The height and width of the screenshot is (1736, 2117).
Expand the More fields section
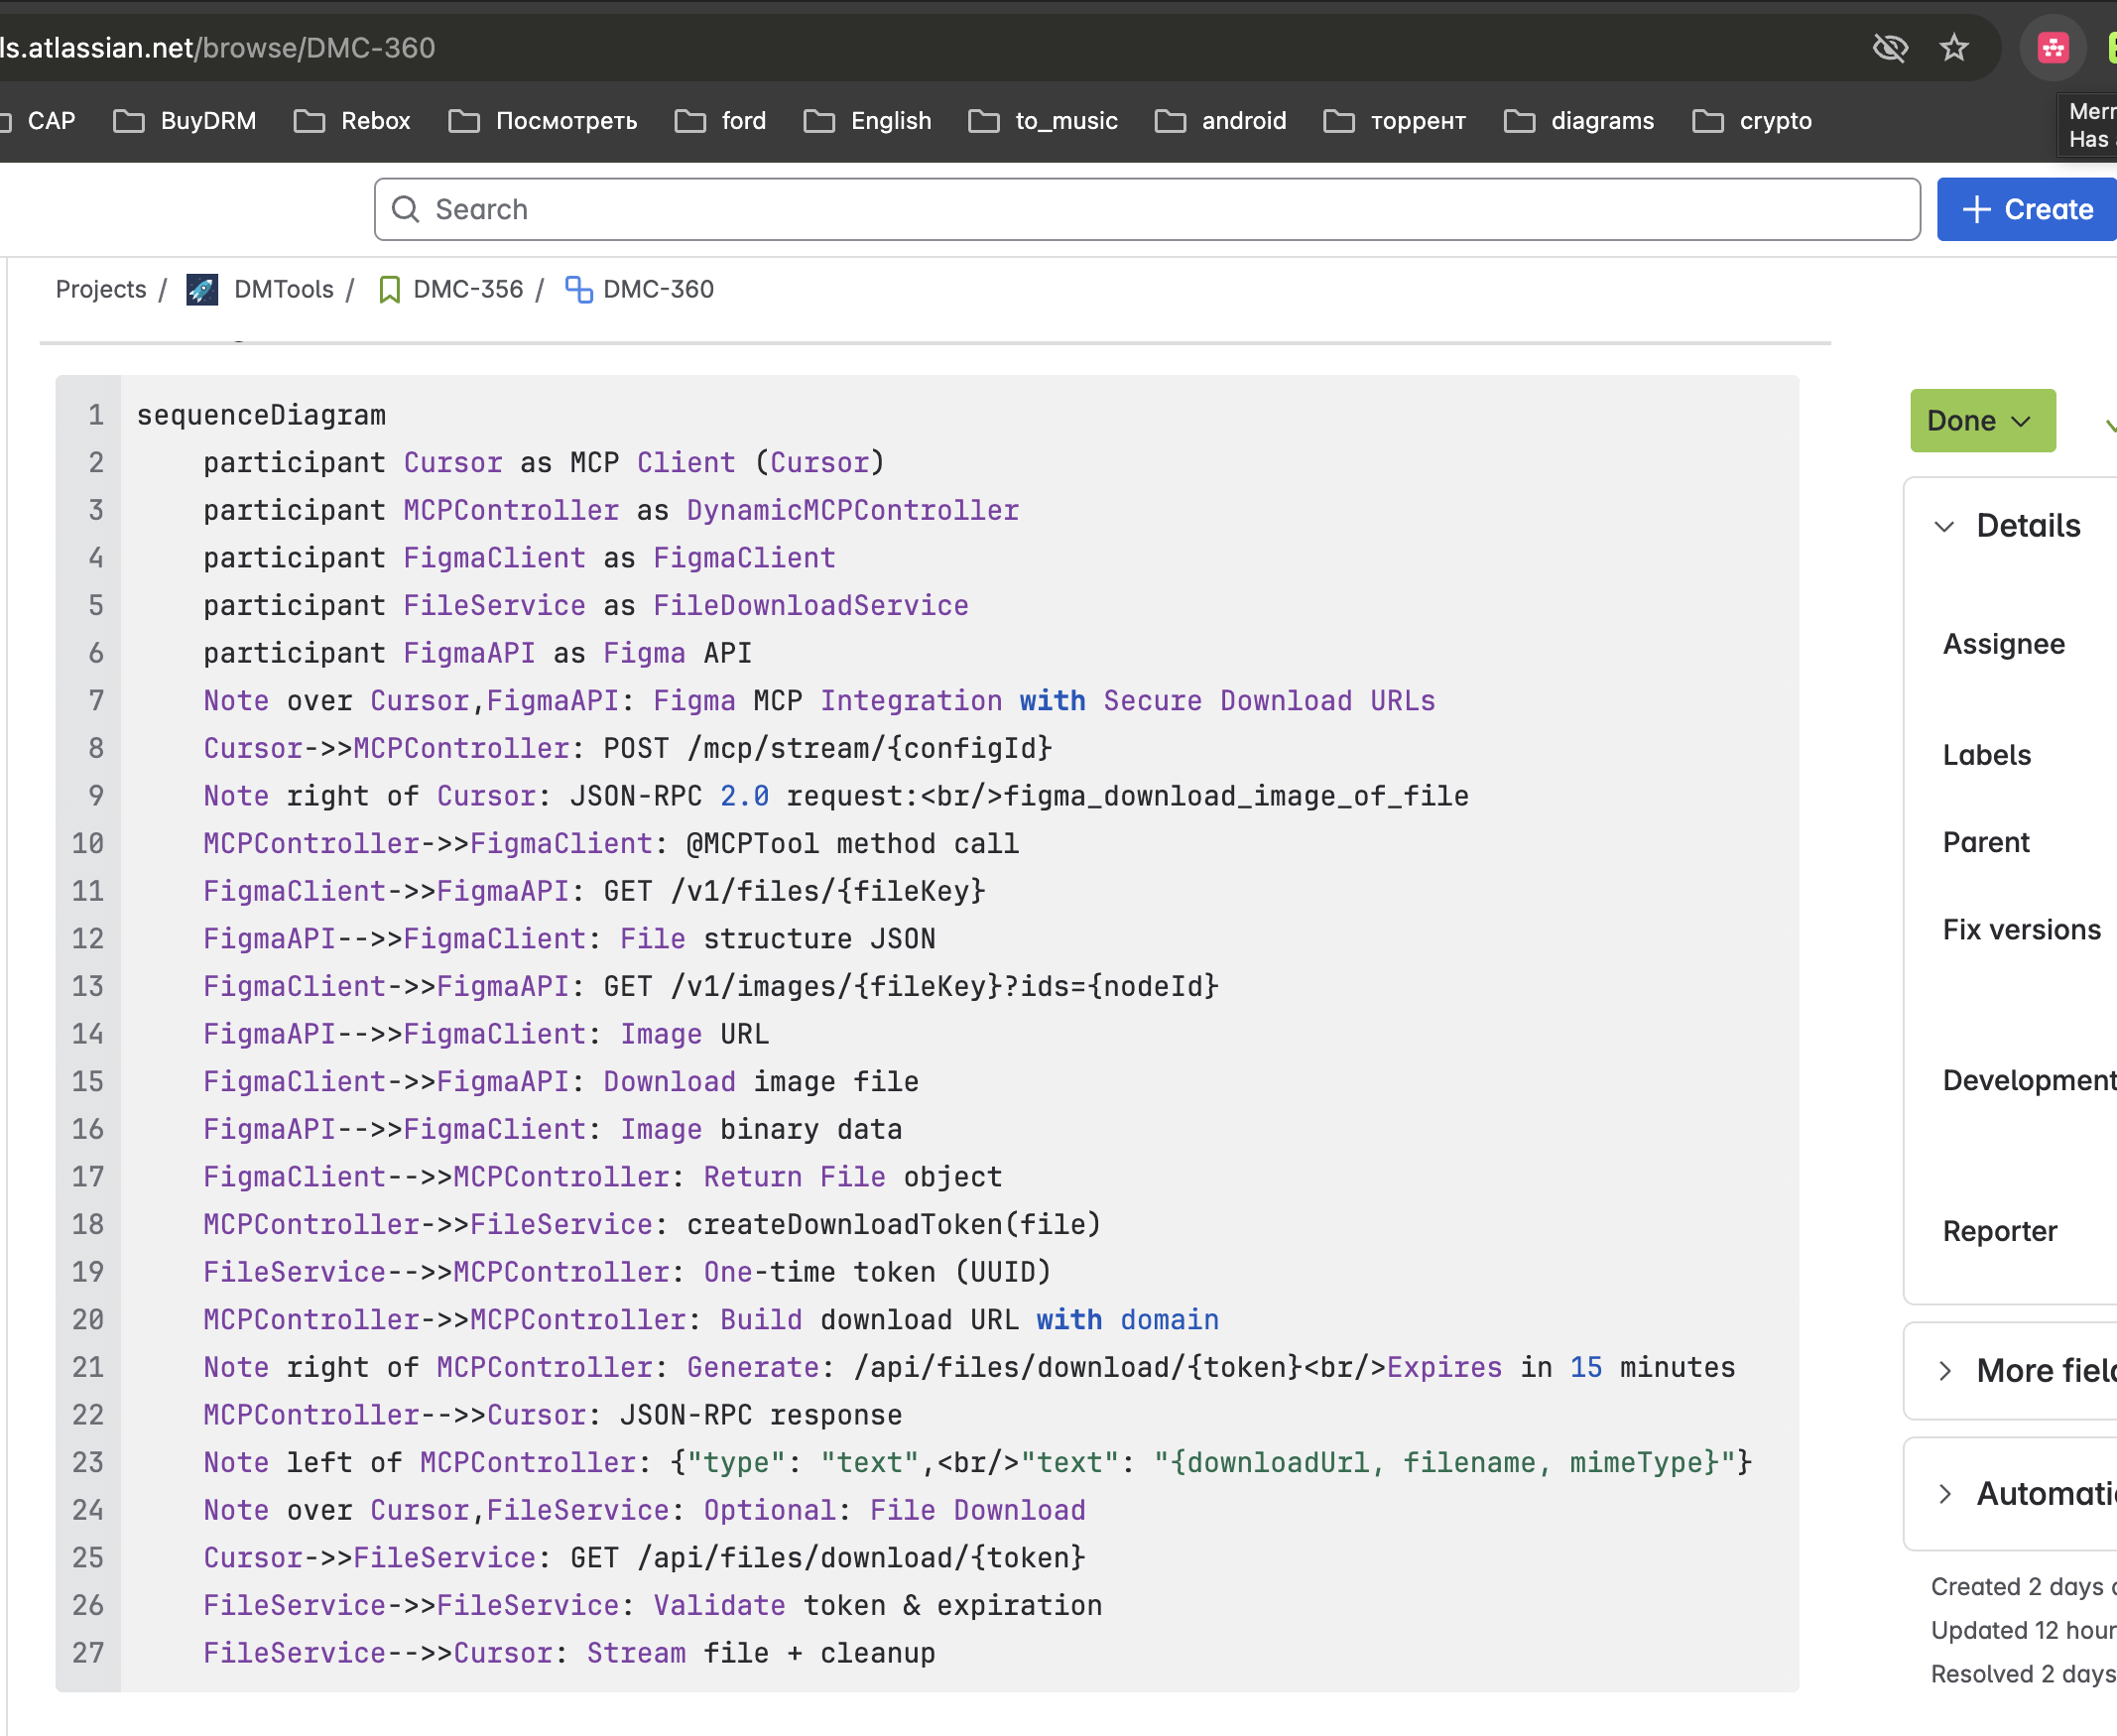(1944, 1371)
